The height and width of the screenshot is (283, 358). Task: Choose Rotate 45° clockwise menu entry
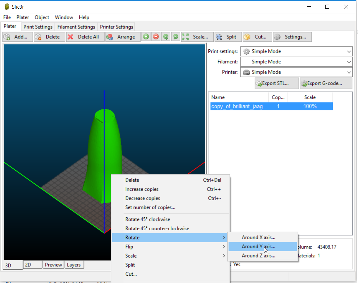click(171, 219)
